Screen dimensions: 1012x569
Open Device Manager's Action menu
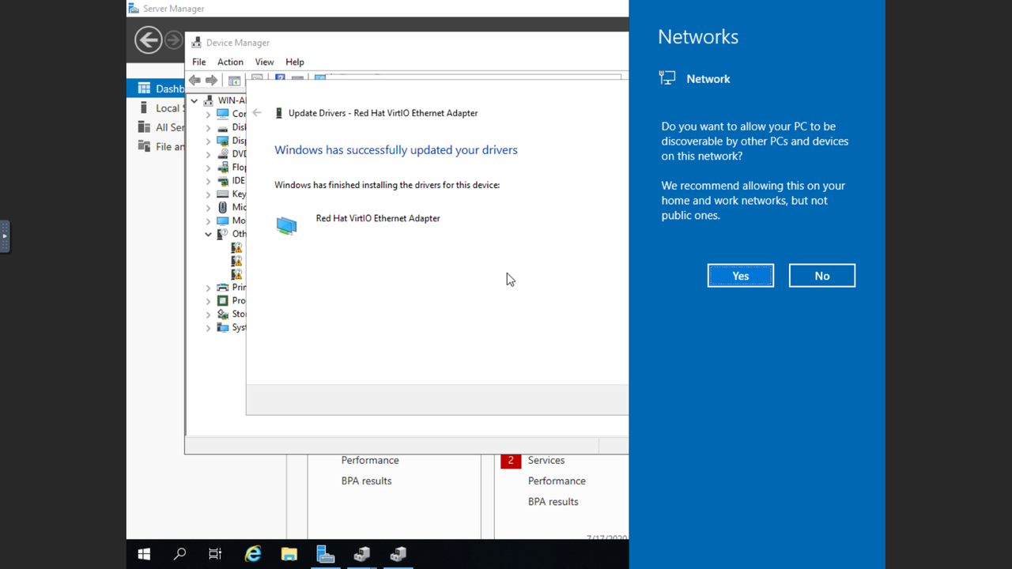(x=230, y=62)
